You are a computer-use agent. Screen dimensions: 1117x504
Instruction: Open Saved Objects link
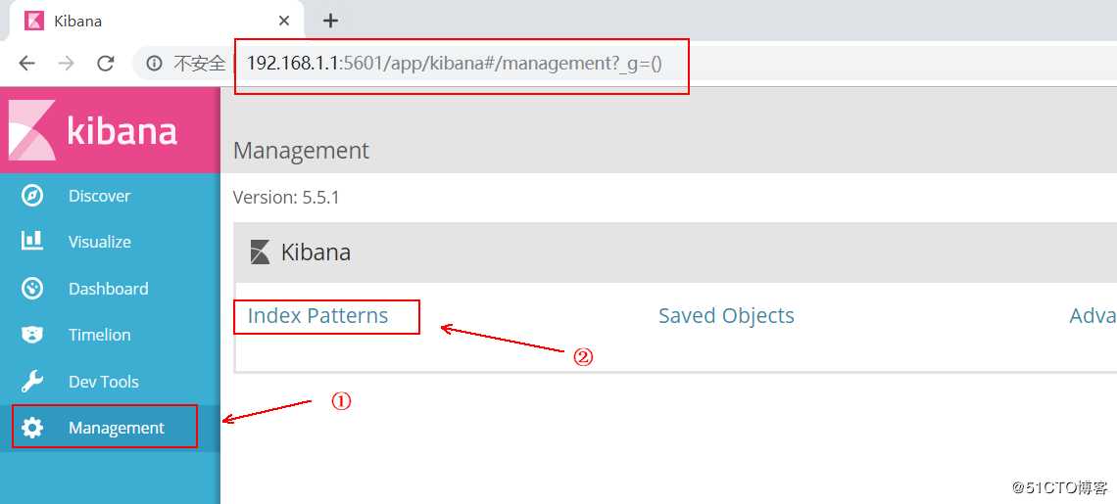click(x=726, y=315)
